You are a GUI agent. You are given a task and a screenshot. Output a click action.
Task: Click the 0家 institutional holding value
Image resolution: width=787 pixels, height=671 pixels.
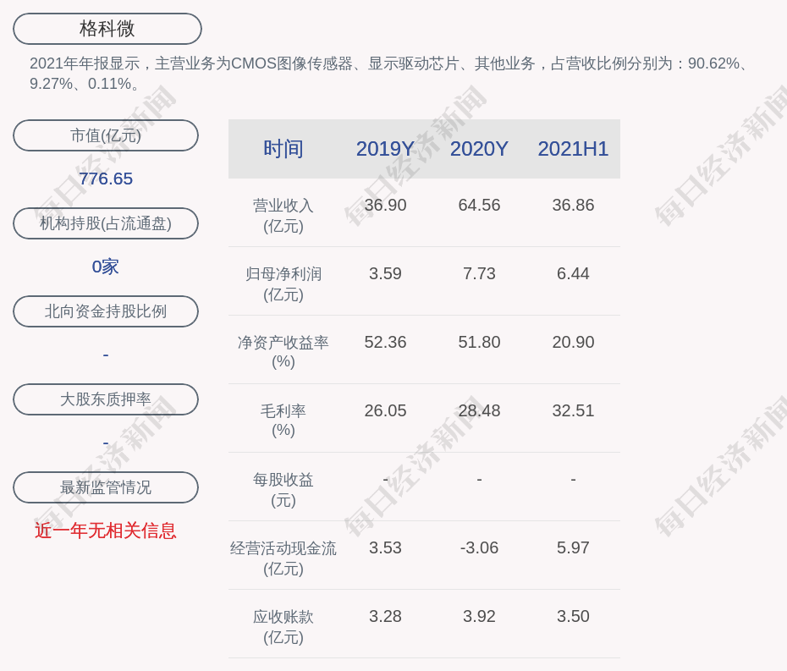106,267
